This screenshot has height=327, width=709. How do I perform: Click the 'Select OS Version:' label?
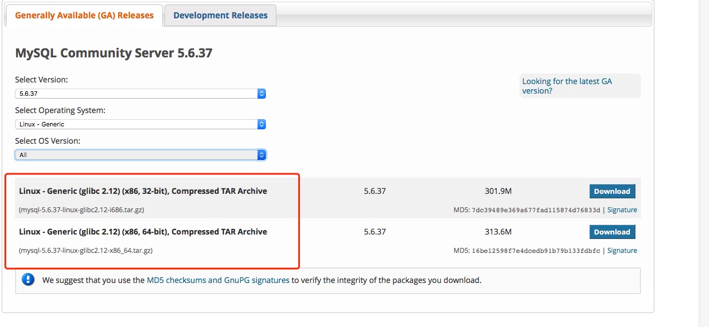[47, 141]
